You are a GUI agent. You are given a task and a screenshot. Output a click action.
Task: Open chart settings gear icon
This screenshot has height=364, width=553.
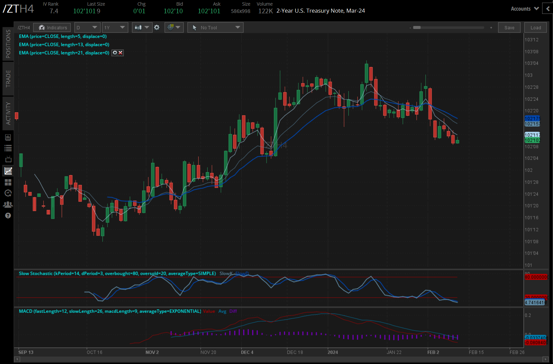coord(157,28)
